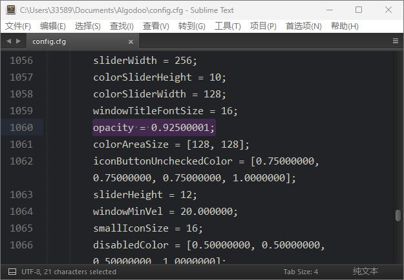The width and height of the screenshot is (404, 280).
Task: Open the 工具(T) menu
Action: tap(228, 26)
